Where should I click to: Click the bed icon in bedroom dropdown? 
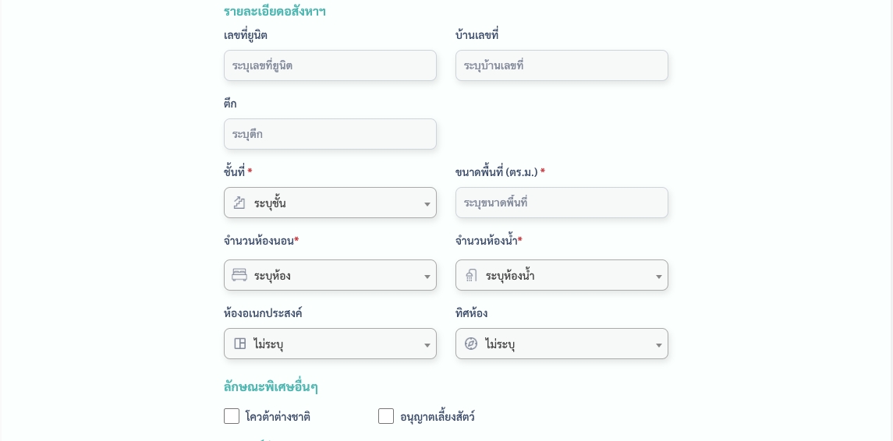click(239, 276)
